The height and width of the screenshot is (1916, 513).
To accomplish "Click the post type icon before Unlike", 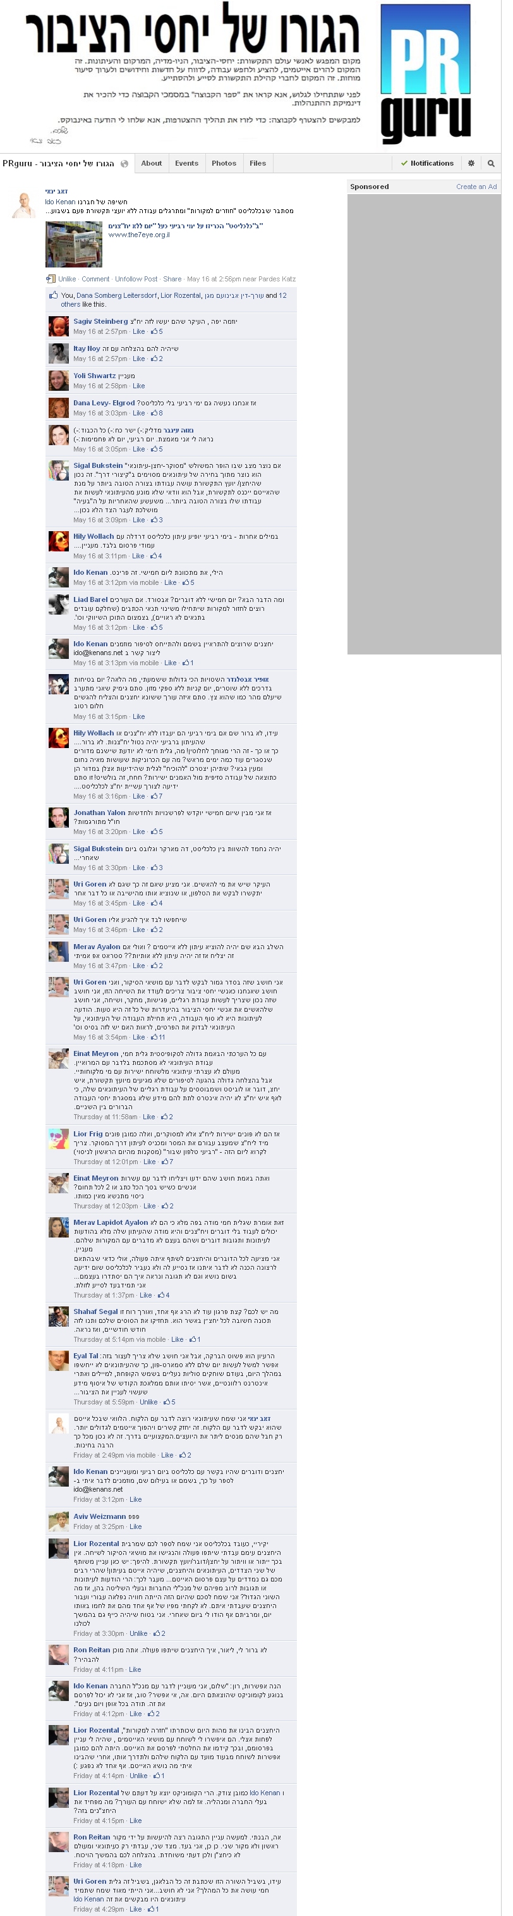I will click(x=51, y=279).
